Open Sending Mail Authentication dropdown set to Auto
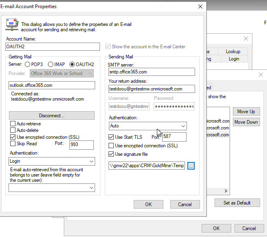This screenshot has width=267, height=237. click(x=148, y=126)
